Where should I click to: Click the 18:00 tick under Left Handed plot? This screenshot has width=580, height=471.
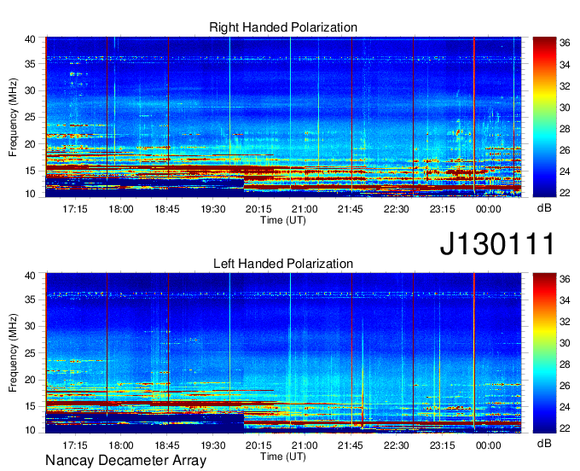pos(121,445)
